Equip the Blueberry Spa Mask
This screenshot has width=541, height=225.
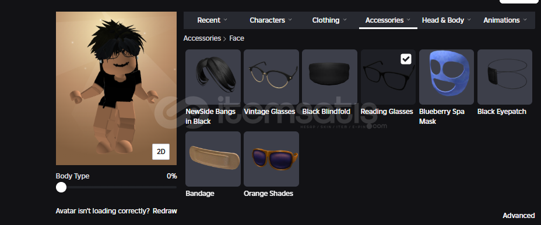(x=447, y=77)
